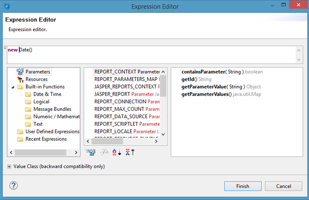This screenshot has width=309, height=200.
Task: Open the help question mark icon
Action: tap(13, 185)
